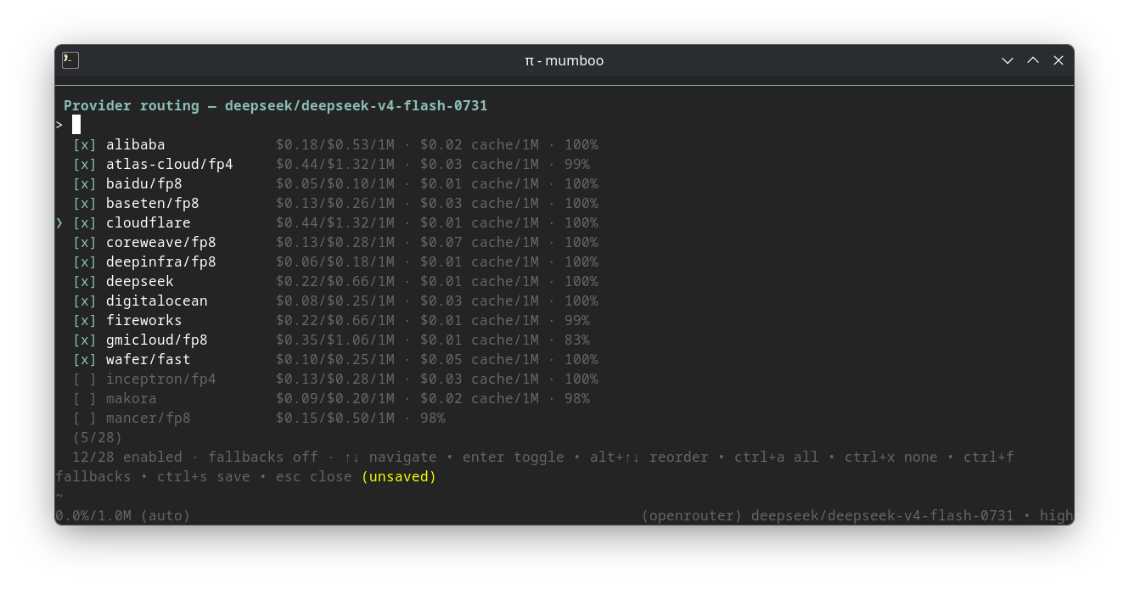Click the mancer/fp8 price $0.15/$0.50/1M
This screenshot has width=1129, height=590.
[335, 418]
